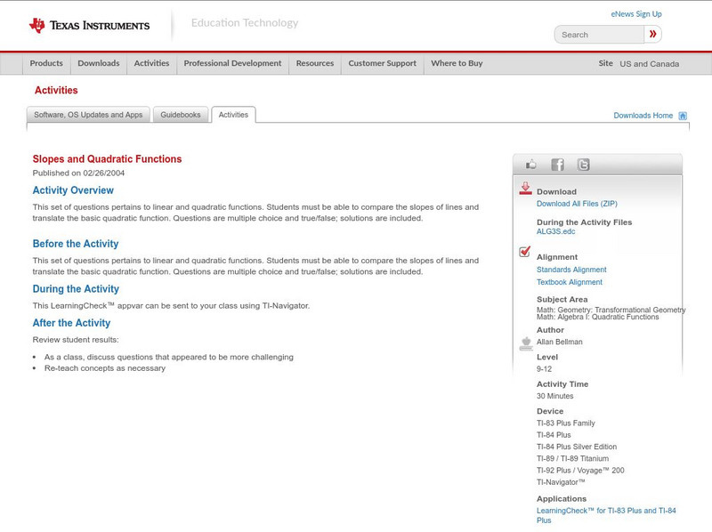Image resolution: width=712 pixels, height=532 pixels.
Task: Sign up for eNews
Action: tap(635, 13)
